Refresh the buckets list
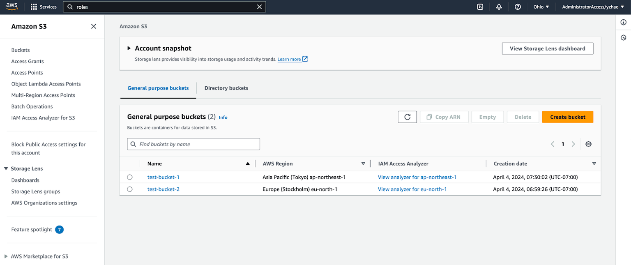Viewport: 631px width, 265px height. 408,117
